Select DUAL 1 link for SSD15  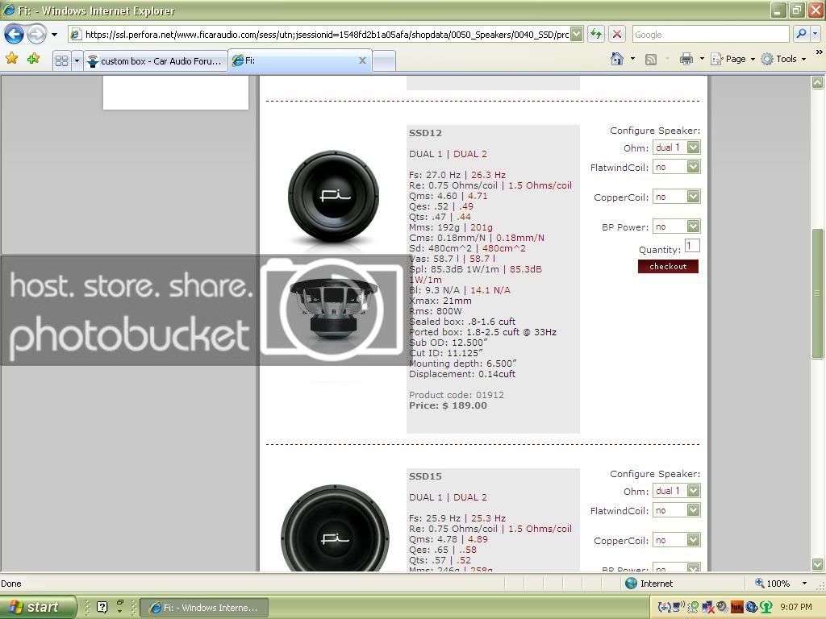coord(426,497)
